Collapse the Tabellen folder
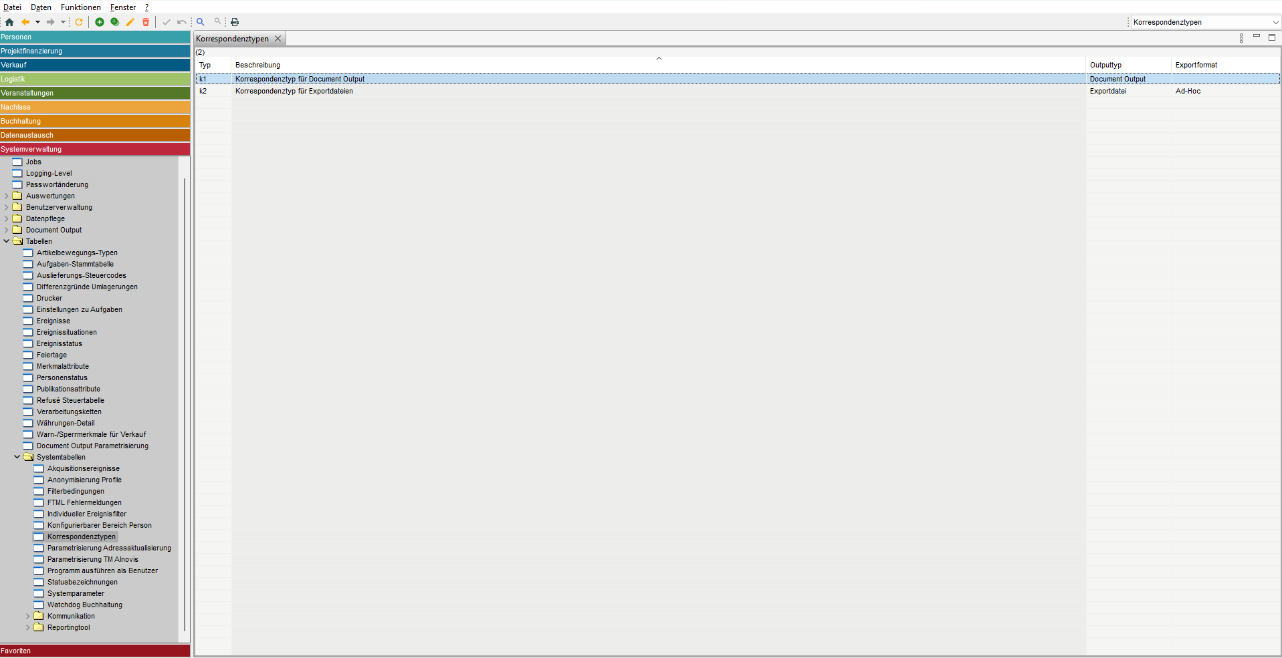Screen dimensions: 1282x658 (x=7, y=241)
